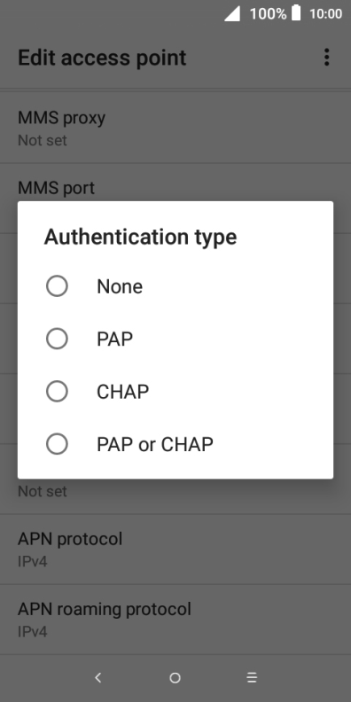Tap the Edit access point title
This screenshot has width=351, height=702.
point(102,58)
